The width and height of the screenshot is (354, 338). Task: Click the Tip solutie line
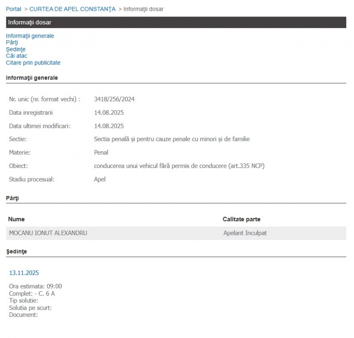pos(24,300)
